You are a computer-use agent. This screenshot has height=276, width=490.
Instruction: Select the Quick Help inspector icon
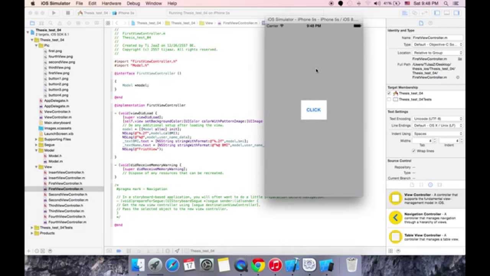tap(430, 23)
